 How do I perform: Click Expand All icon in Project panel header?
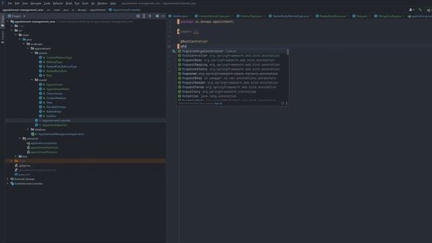pyautogui.click(x=144, y=16)
